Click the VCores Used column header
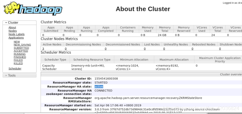 tap(202, 29)
